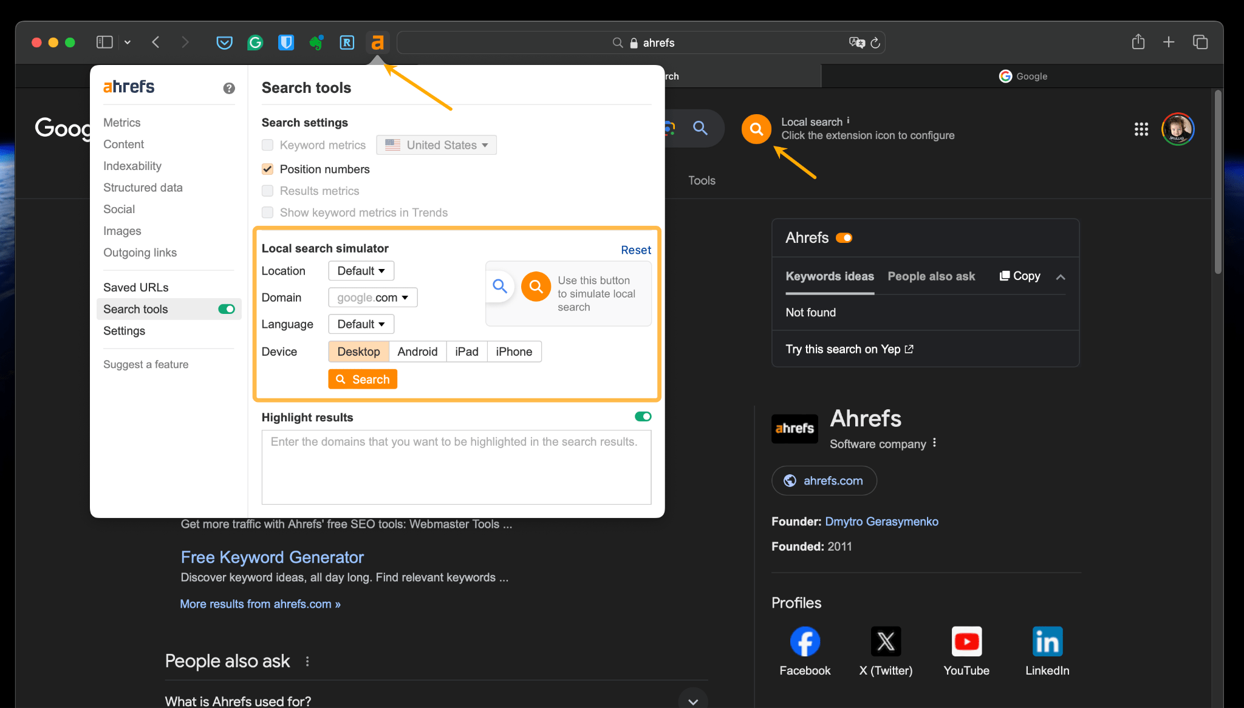Viewport: 1244px width, 708px height.
Task: Enable the Keyword metrics checkbox
Action: pyautogui.click(x=267, y=145)
